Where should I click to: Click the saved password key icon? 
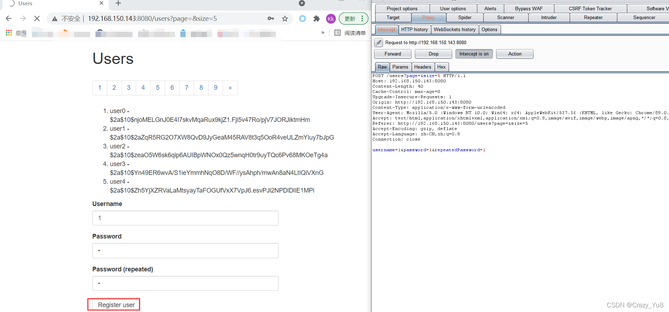pos(271,19)
